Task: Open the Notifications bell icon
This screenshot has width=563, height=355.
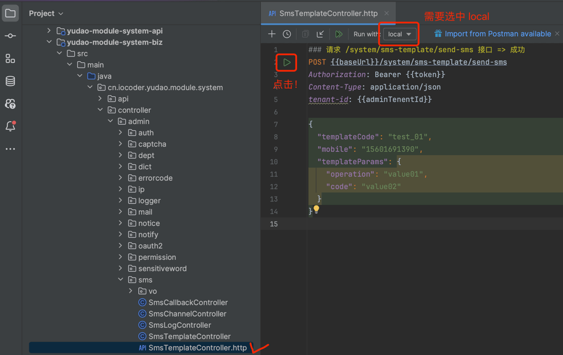Action: (x=10, y=126)
